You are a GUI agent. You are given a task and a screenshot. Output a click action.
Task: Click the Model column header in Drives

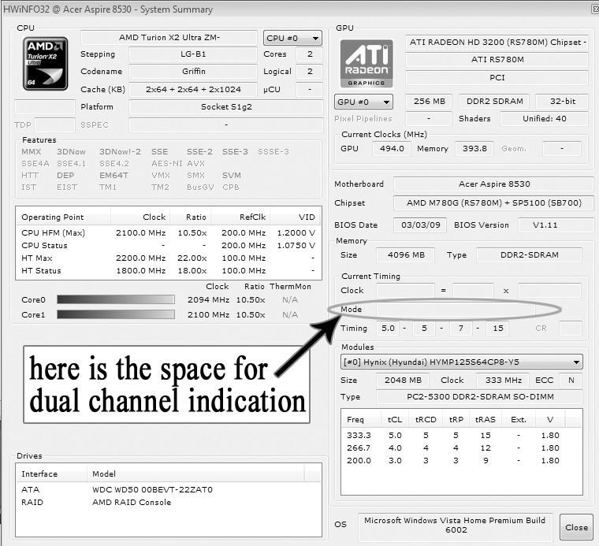click(x=196, y=474)
